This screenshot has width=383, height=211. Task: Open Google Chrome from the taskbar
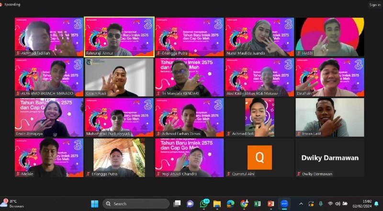[x=244, y=204]
